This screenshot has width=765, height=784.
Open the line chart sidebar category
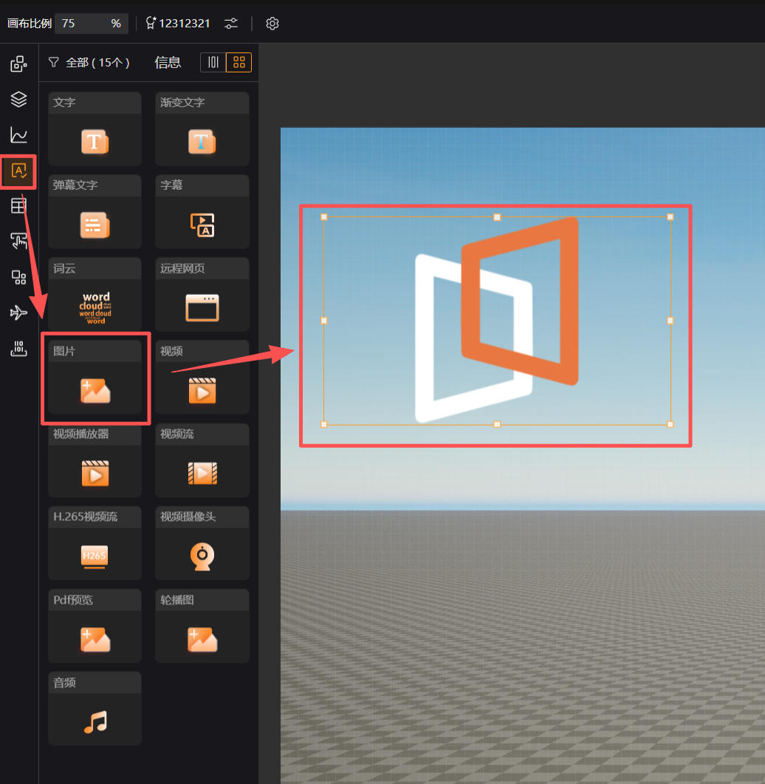click(x=18, y=134)
